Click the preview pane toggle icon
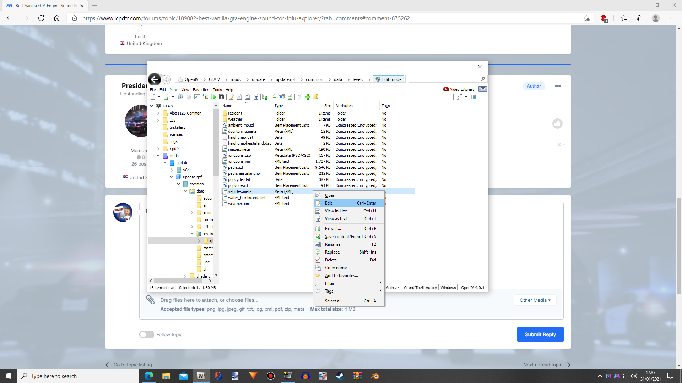The image size is (682, 383). pos(473,97)
